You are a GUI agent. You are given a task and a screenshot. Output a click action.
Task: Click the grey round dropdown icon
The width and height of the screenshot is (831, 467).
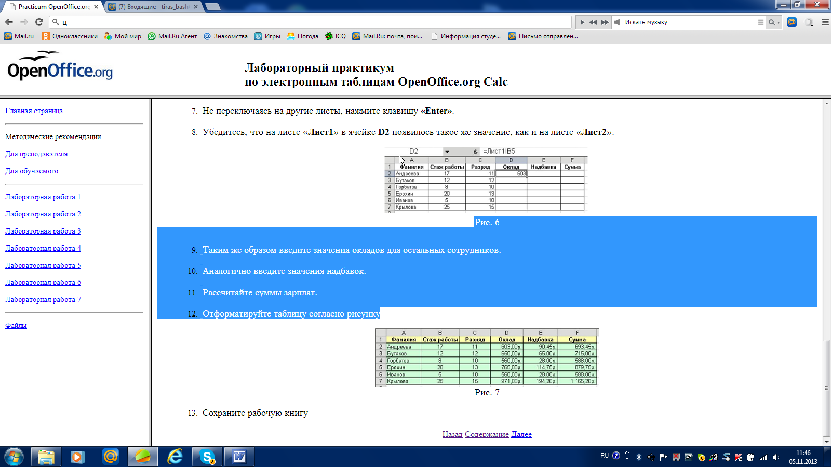click(x=809, y=22)
